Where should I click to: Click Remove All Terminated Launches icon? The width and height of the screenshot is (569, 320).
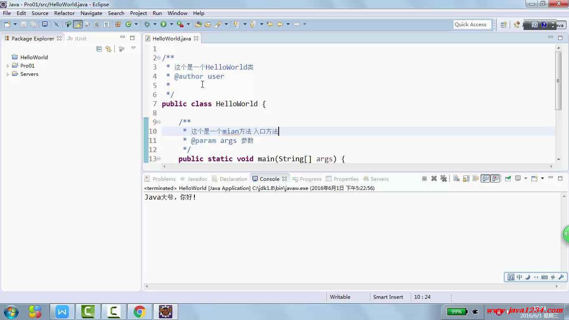[443, 179]
